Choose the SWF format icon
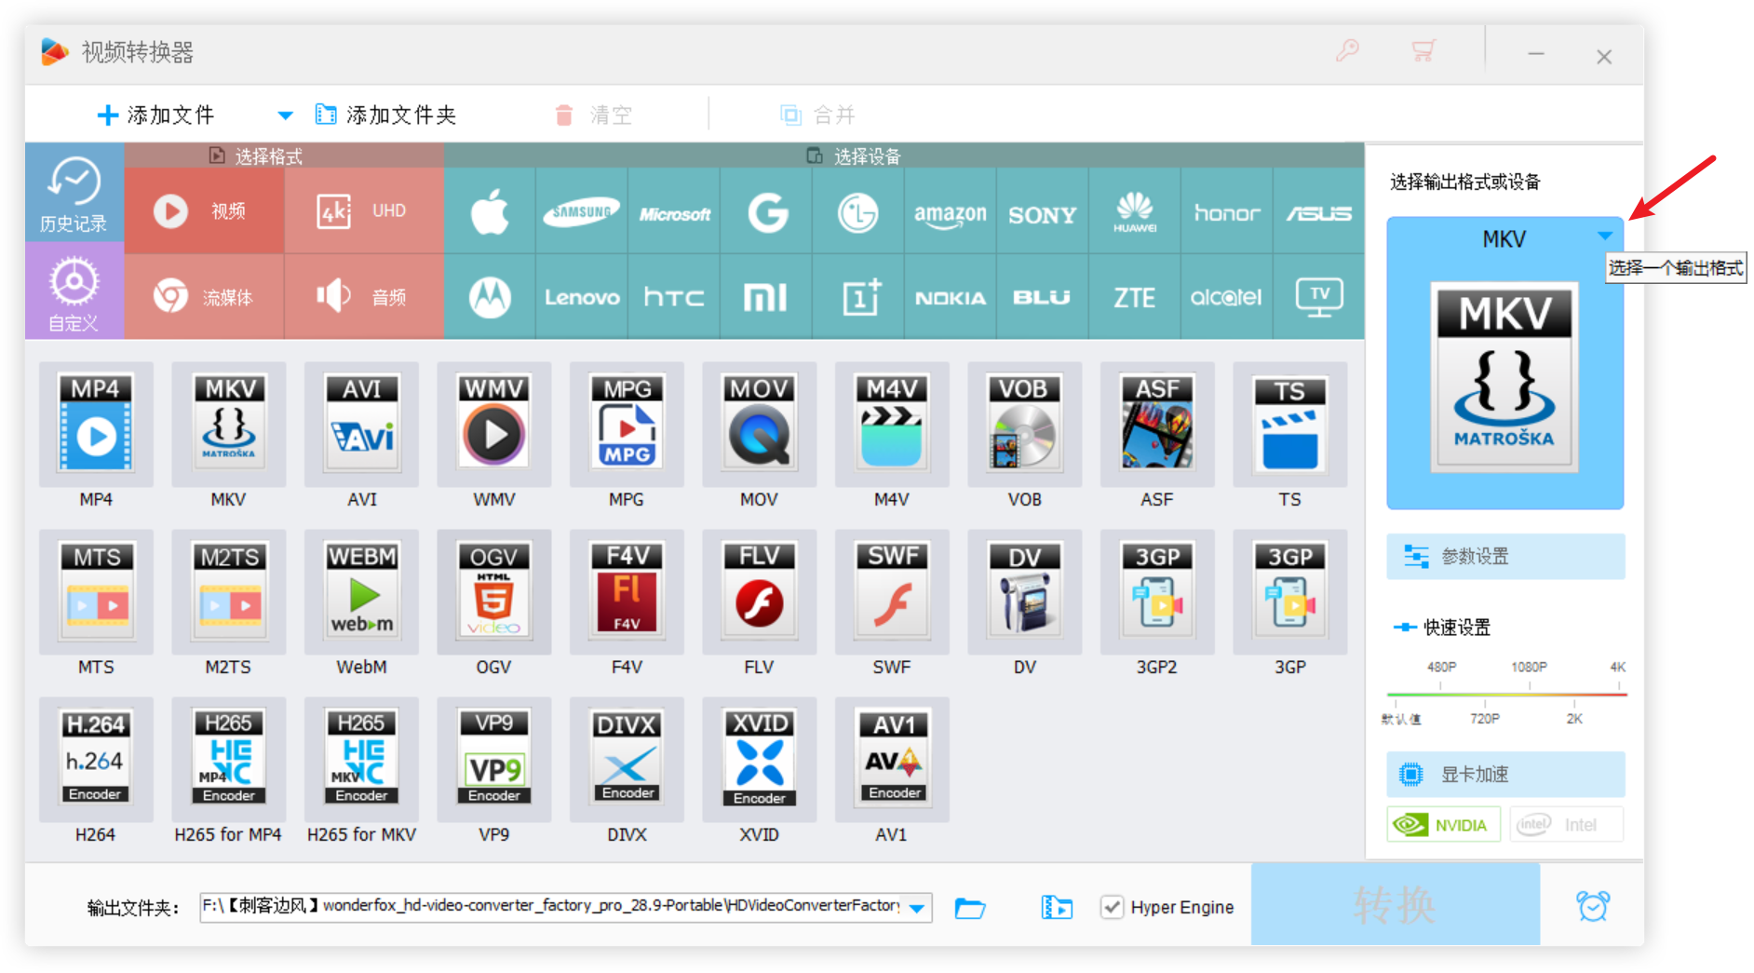The height and width of the screenshot is (973, 1754). pos(892,592)
